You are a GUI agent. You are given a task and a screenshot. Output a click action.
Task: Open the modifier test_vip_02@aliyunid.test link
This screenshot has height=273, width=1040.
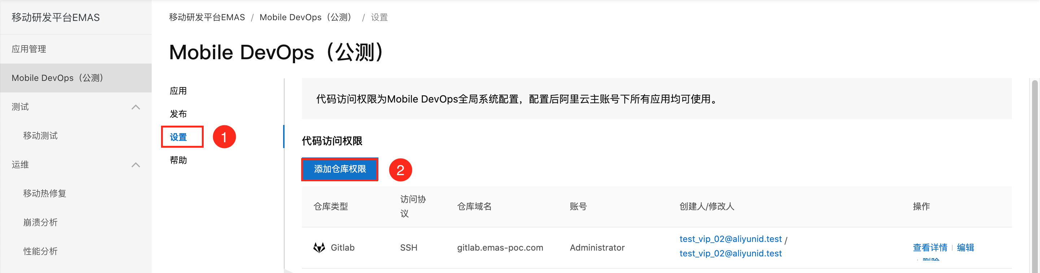730,253
